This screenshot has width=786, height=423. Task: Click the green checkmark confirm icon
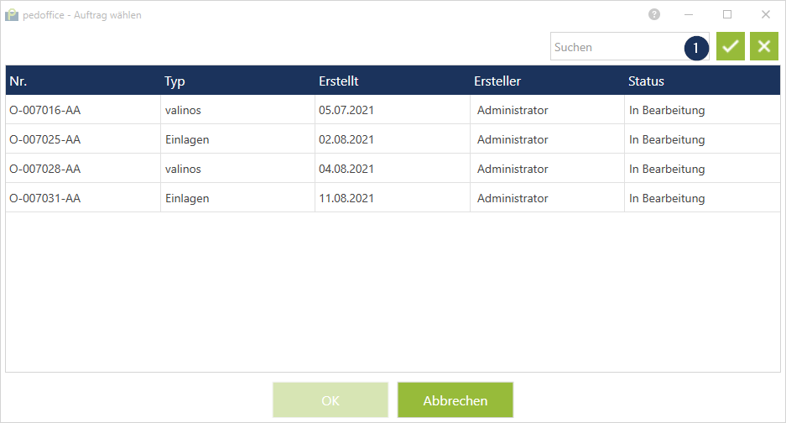click(731, 47)
